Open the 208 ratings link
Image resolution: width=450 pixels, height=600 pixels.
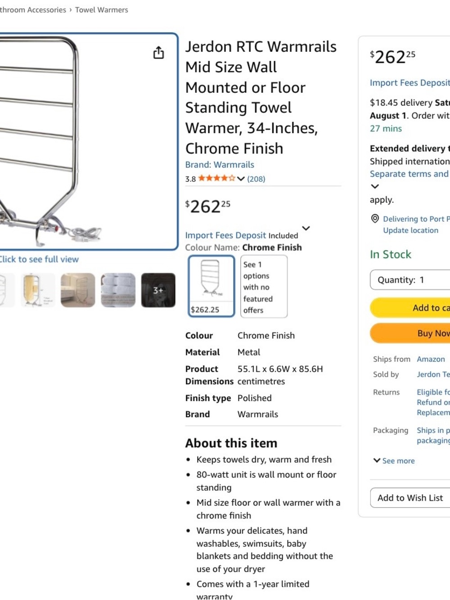click(256, 179)
